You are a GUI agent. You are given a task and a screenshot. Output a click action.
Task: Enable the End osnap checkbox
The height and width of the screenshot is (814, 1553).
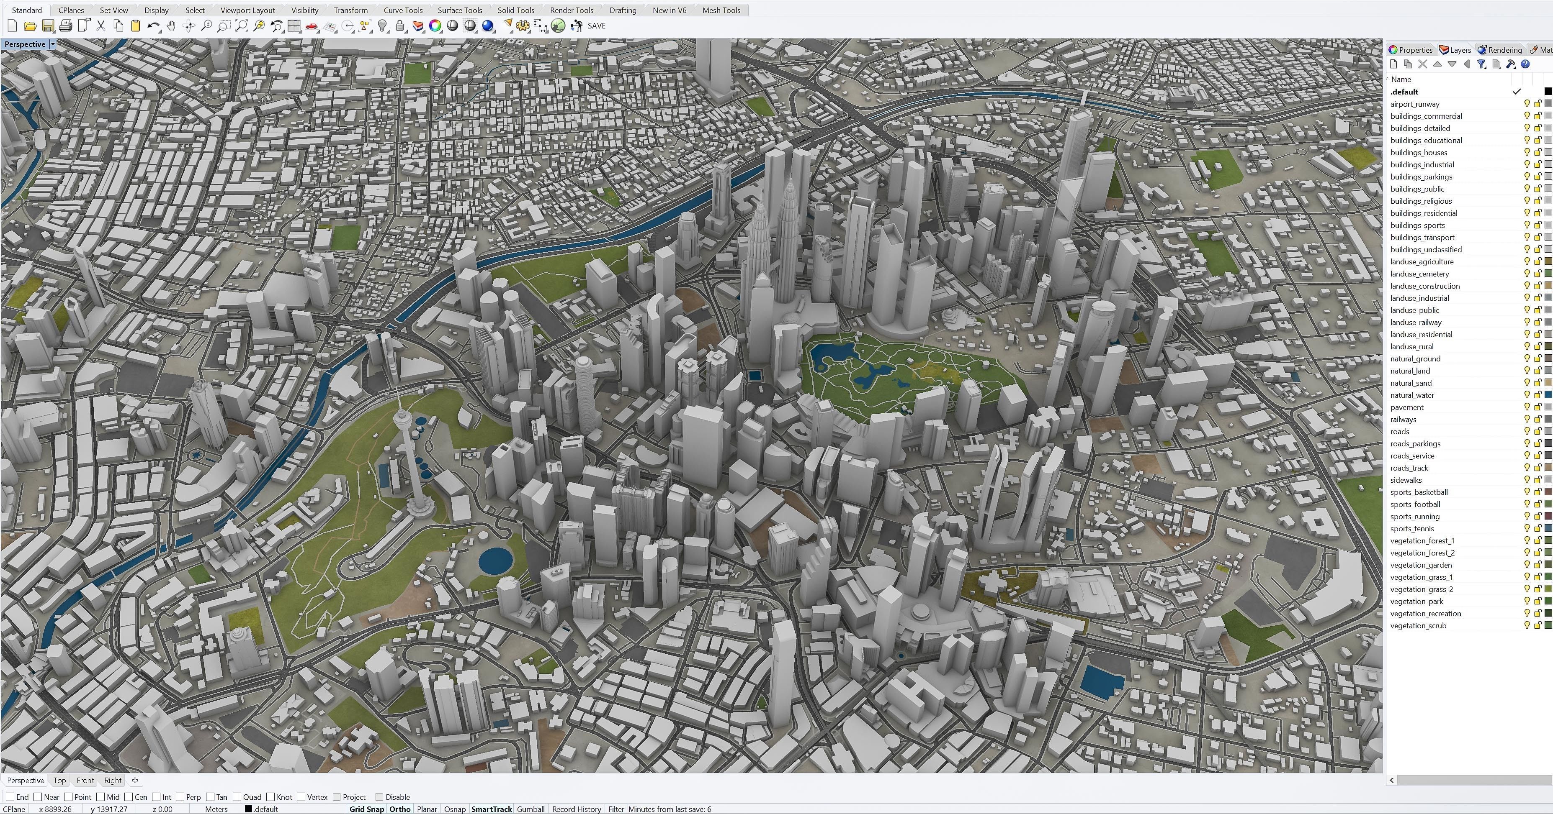click(10, 797)
